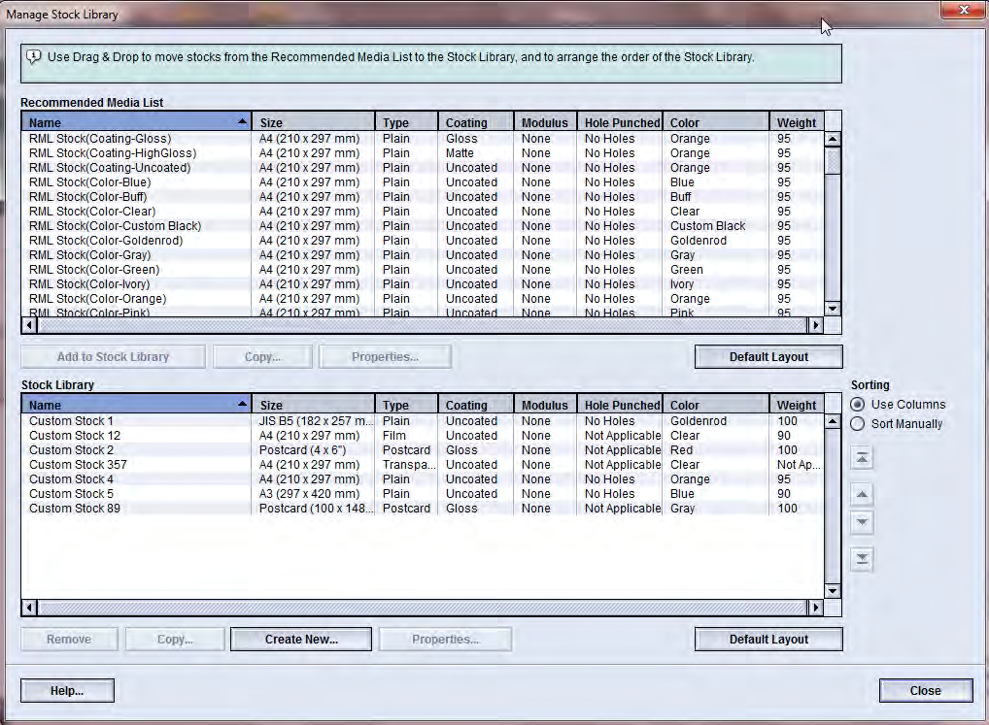Select RML Stock(Color-Blue) row
Viewport: 989px width, 725px height.
(x=423, y=182)
